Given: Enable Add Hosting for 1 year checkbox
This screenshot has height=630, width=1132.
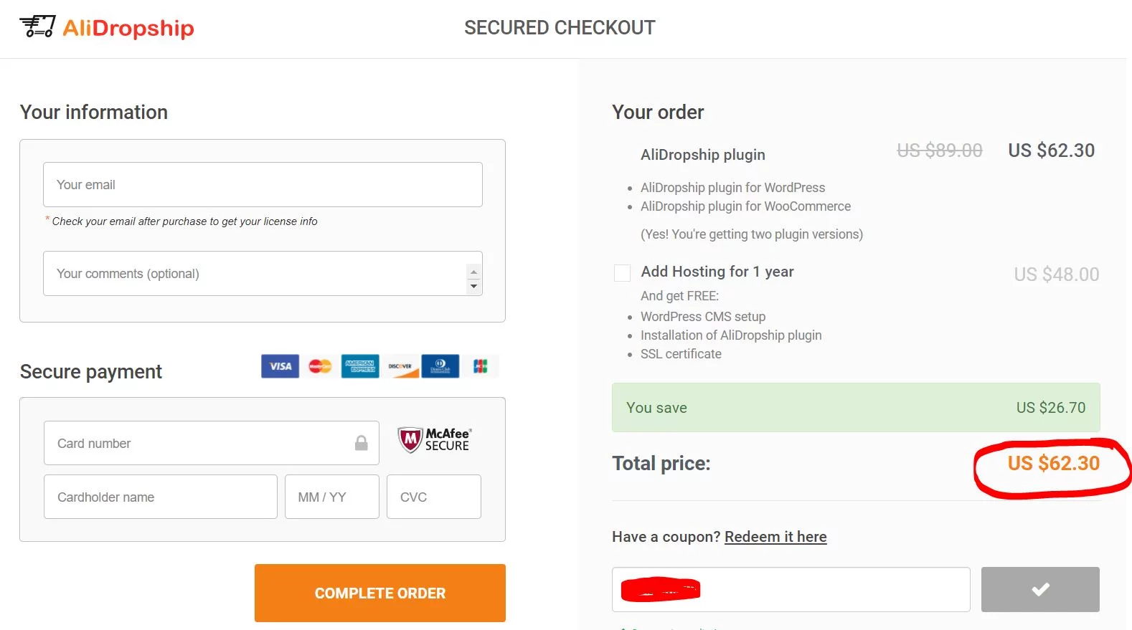Looking at the screenshot, I should pyautogui.click(x=622, y=273).
